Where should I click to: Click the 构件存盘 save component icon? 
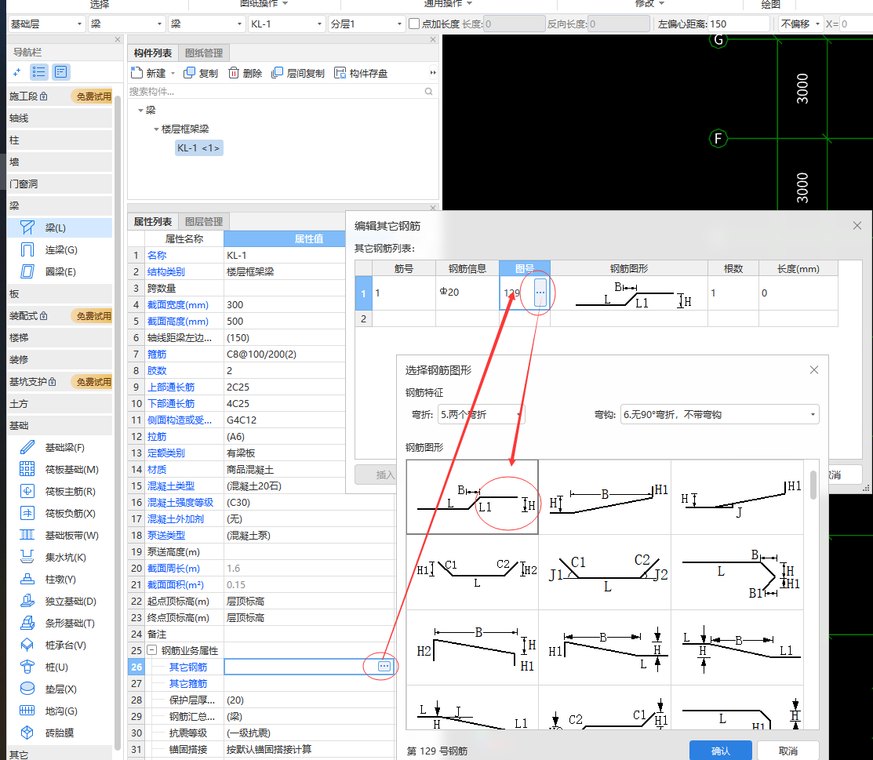pos(340,72)
